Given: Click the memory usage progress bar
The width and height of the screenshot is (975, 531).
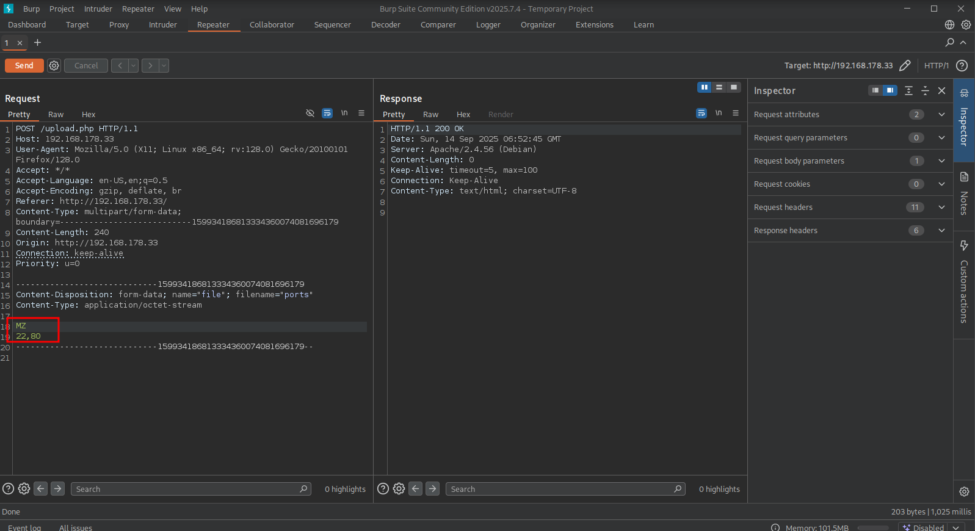Looking at the screenshot, I should pos(873,527).
